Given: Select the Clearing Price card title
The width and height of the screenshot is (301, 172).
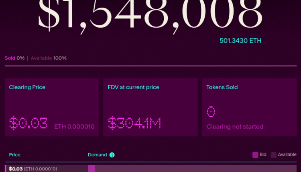Looking at the screenshot, I should [27, 87].
